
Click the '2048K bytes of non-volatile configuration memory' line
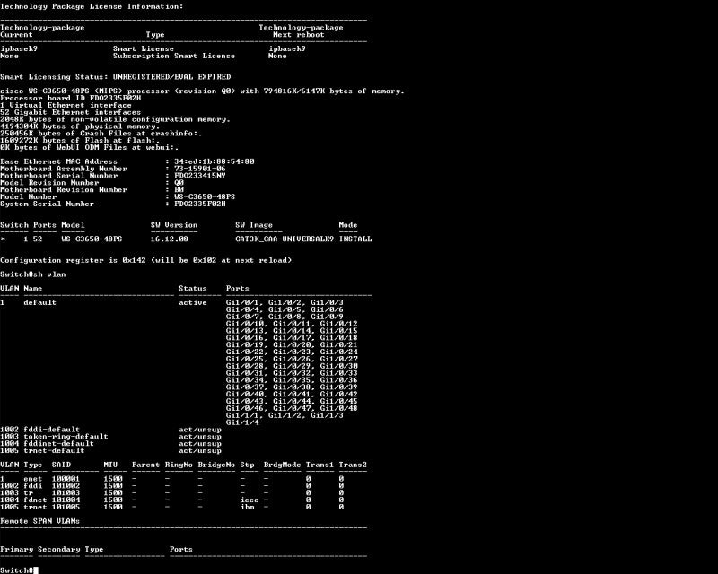(x=115, y=119)
